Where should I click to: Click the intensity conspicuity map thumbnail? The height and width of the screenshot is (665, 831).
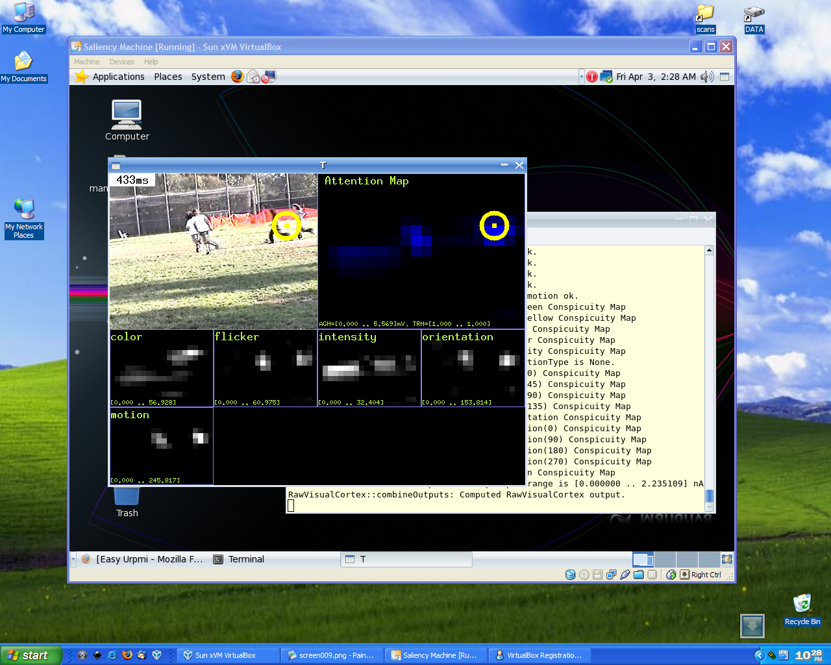[x=369, y=368]
